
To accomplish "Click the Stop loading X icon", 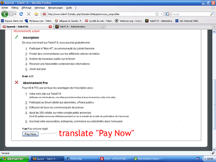I will 29,14.
